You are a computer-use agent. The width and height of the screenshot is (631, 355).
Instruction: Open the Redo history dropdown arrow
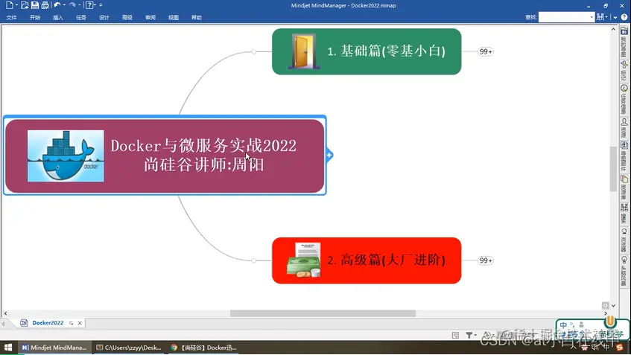(79, 5)
